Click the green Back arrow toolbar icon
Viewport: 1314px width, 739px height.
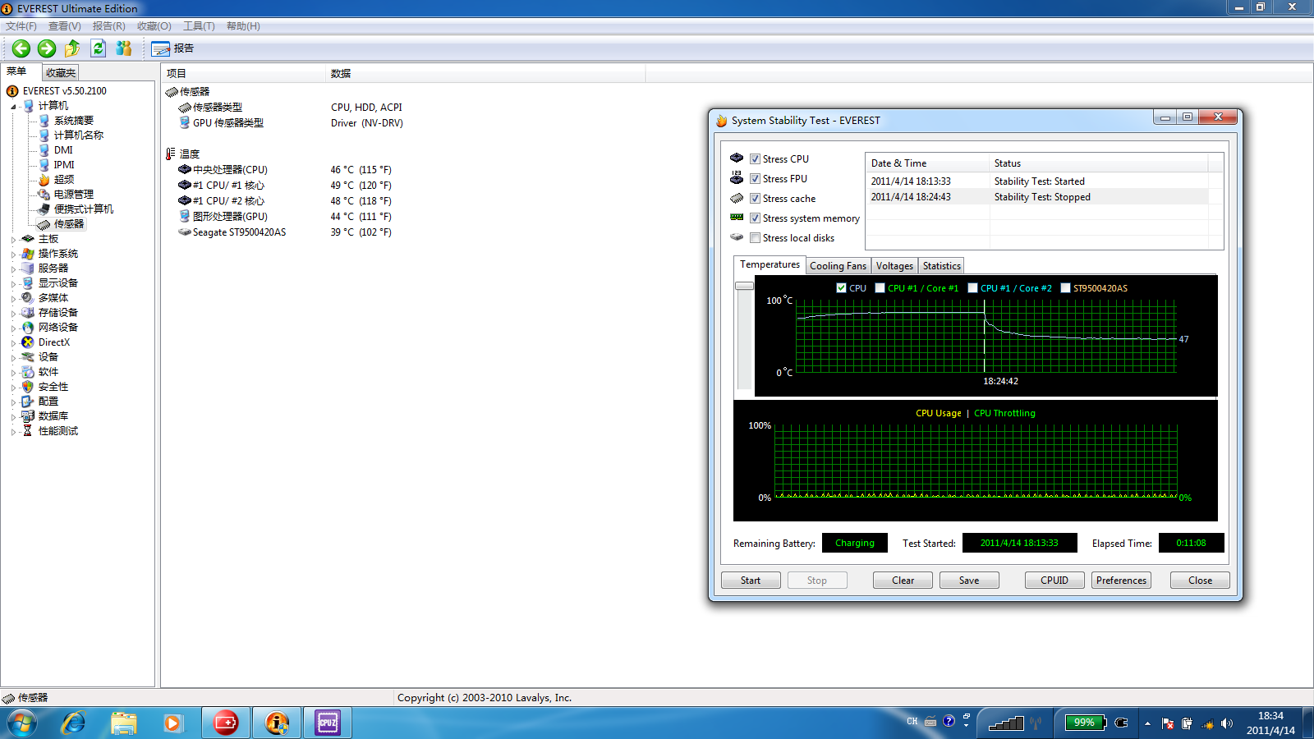point(21,48)
